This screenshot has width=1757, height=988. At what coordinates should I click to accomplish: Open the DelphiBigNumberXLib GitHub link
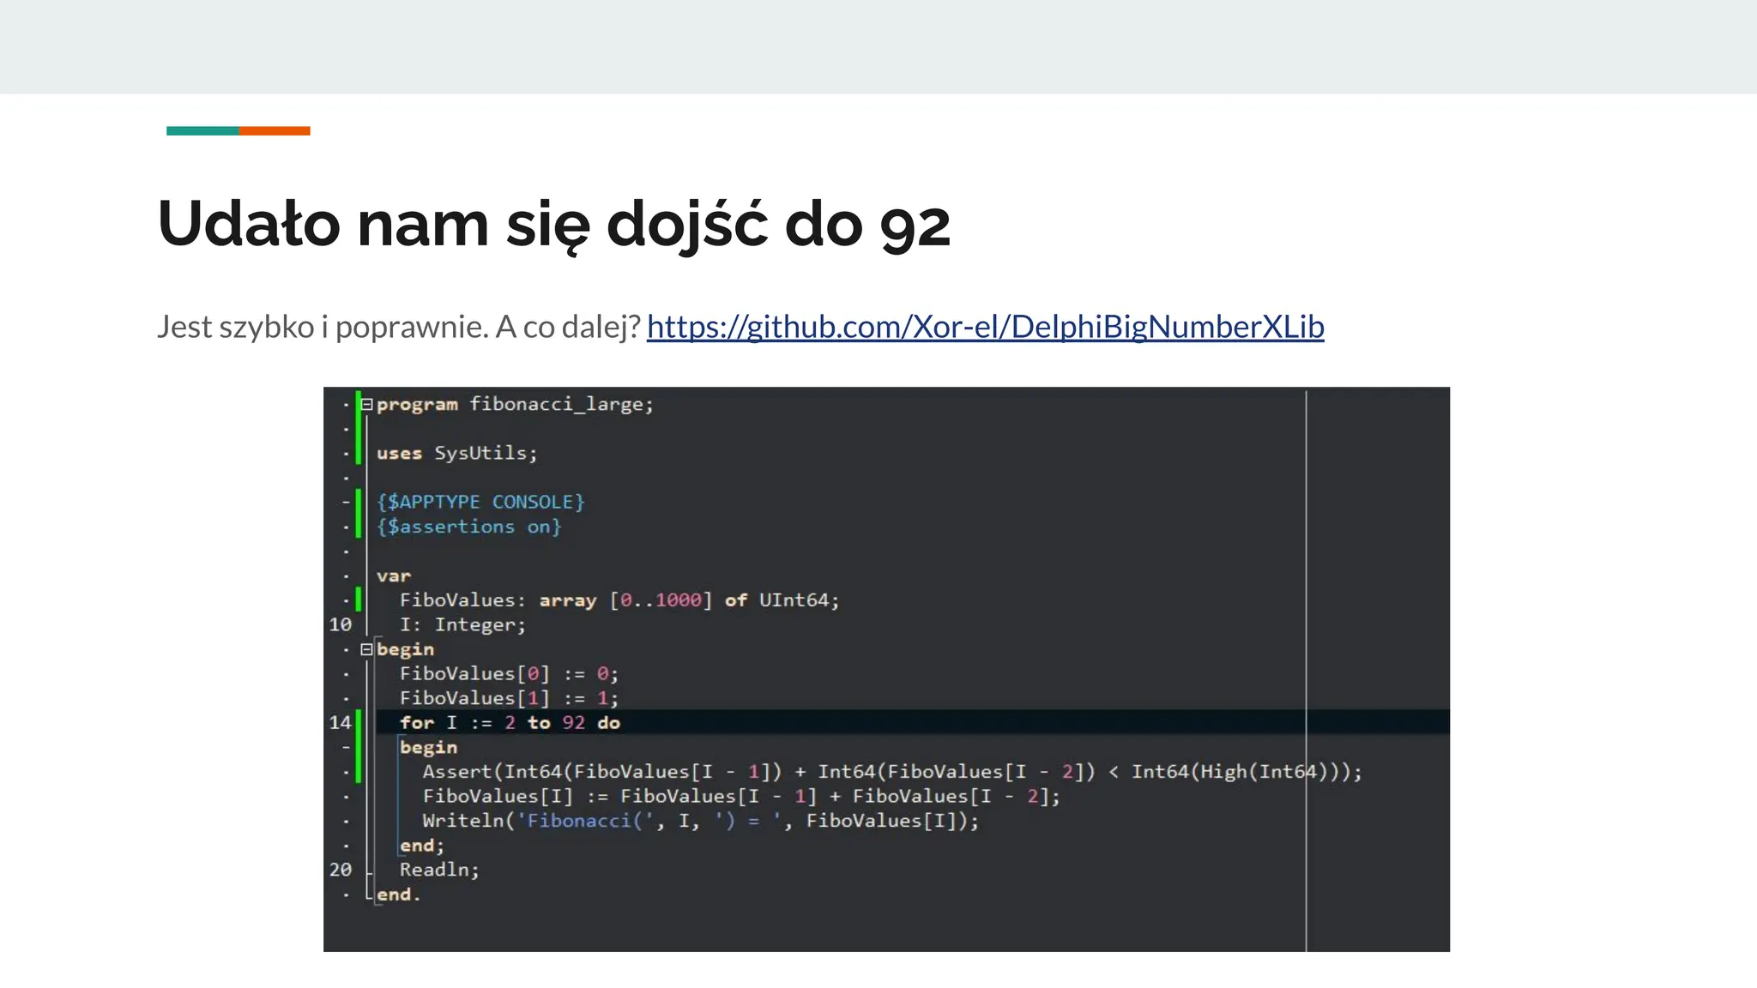click(985, 327)
